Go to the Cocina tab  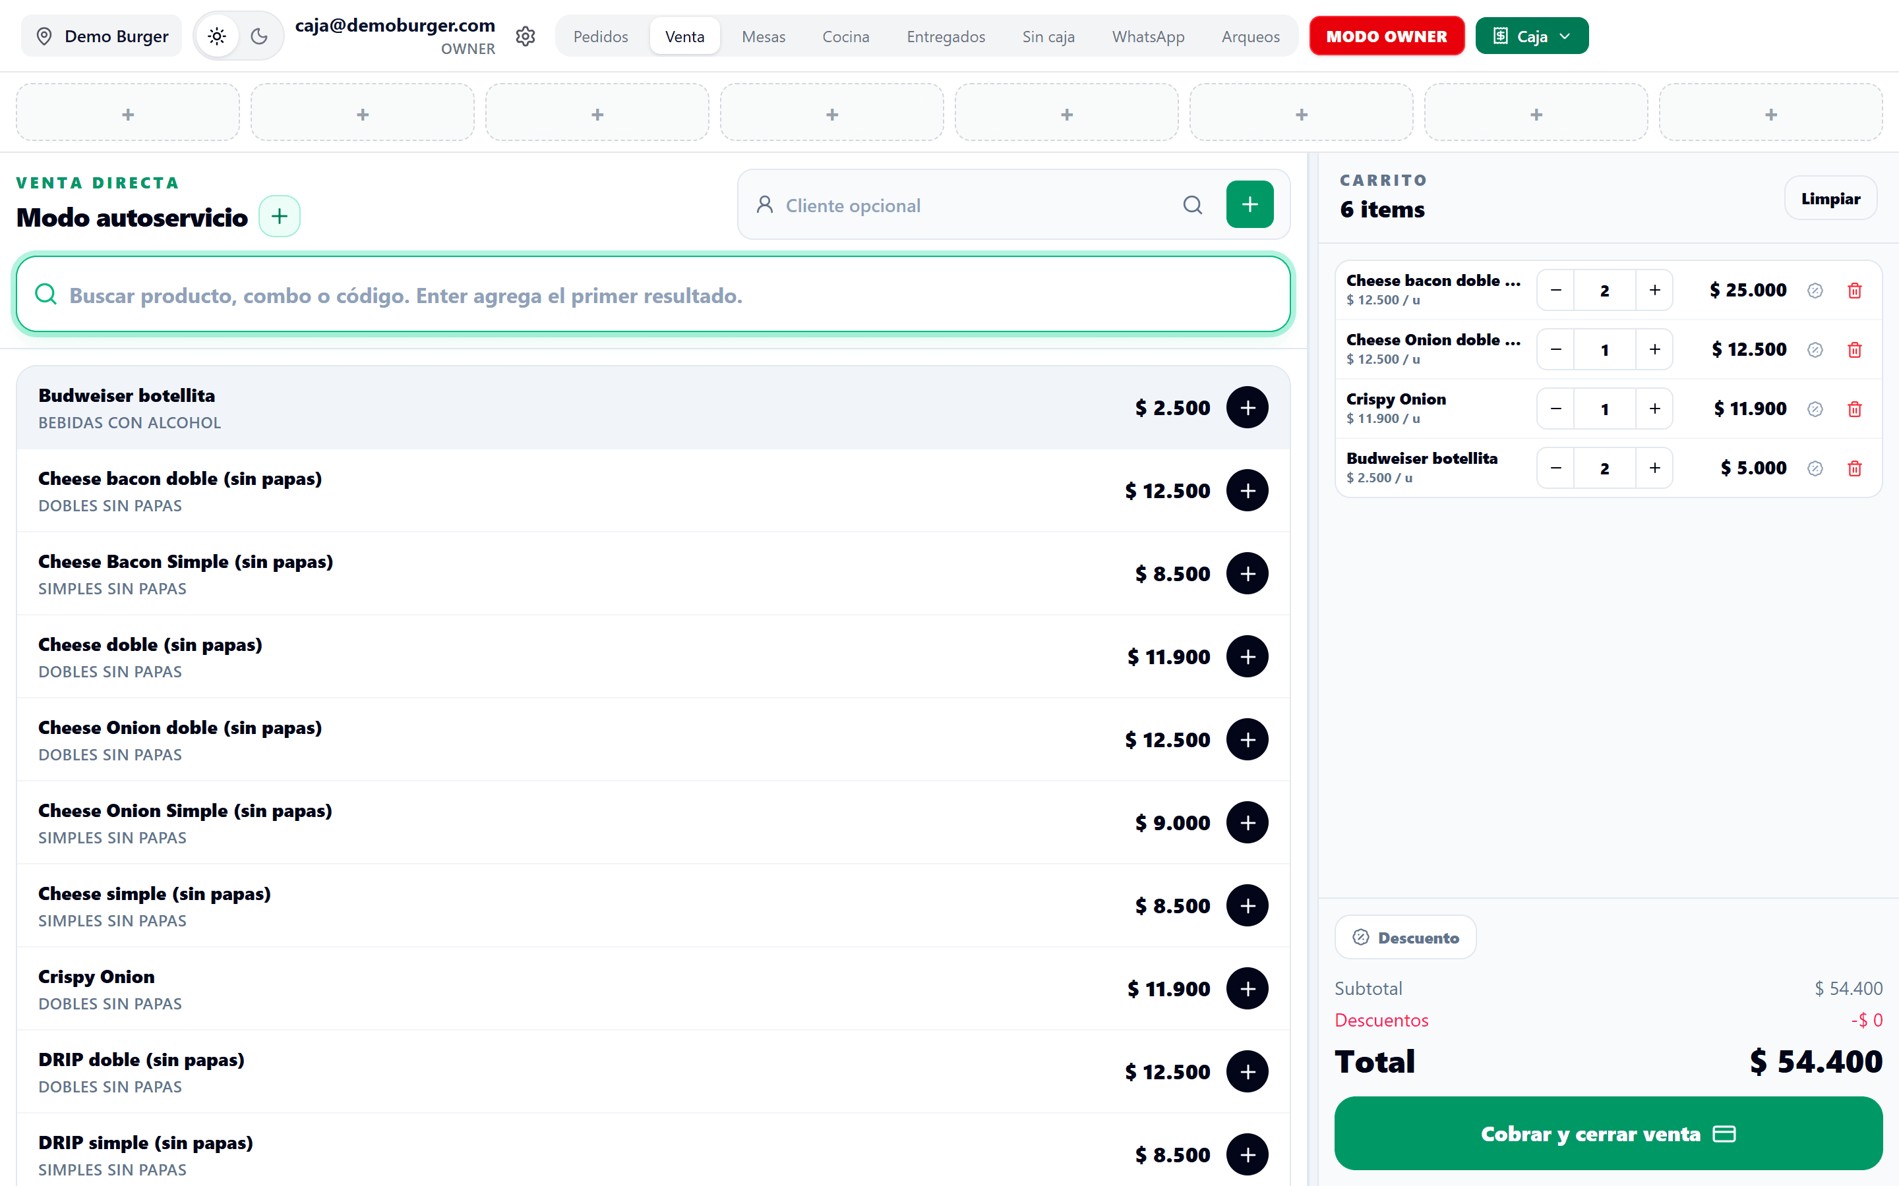(x=845, y=36)
